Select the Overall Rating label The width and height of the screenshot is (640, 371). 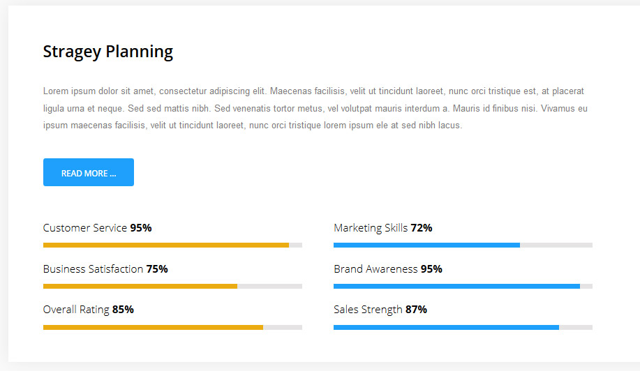(x=76, y=310)
